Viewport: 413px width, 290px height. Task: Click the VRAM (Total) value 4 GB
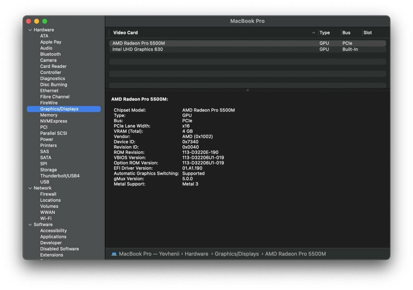(x=188, y=131)
